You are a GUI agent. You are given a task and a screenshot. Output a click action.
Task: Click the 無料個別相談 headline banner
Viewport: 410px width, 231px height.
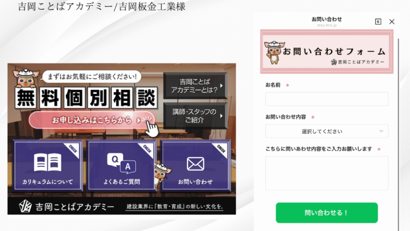point(86,98)
